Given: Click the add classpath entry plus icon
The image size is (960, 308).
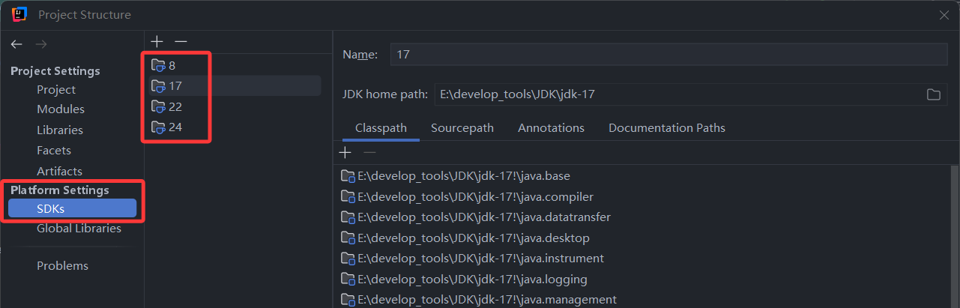Looking at the screenshot, I should pos(345,153).
